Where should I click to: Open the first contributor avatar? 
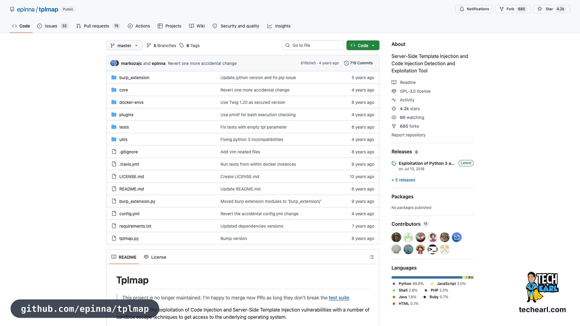[396, 237]
